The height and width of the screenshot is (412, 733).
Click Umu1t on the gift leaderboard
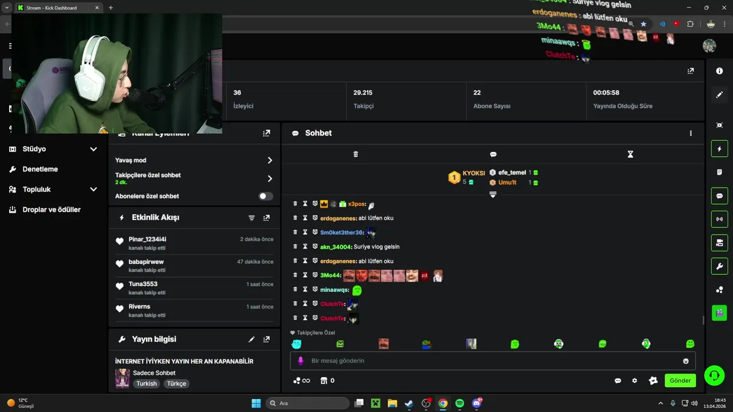pyautogui.click(x=507, y=183)
